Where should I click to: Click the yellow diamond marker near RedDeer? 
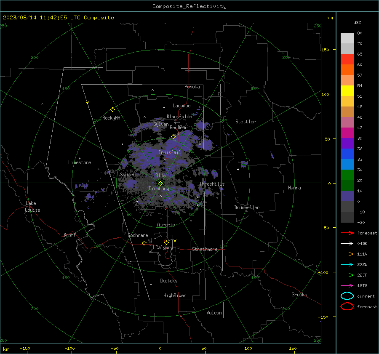[x=173, y=137]
